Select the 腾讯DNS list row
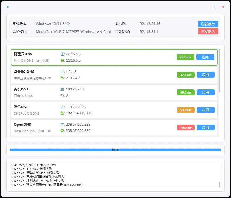 click(x=114, y=110)
